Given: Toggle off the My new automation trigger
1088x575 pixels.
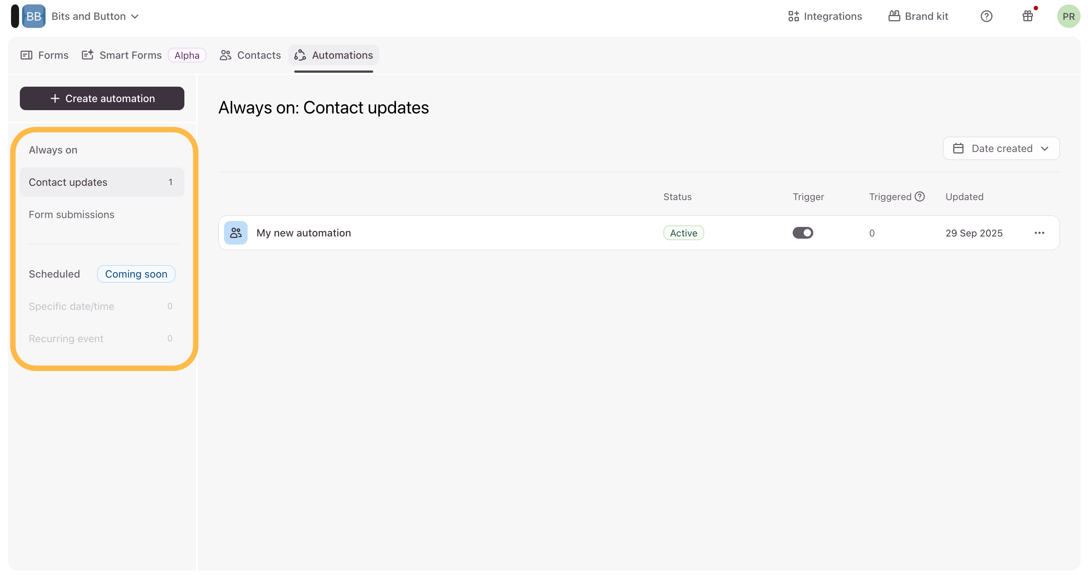Looking at the screenshot, I should (x=803, y=233).
